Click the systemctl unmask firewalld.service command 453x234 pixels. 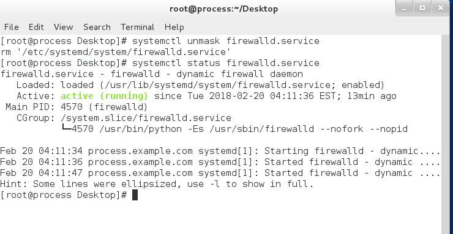pos(226,41)
